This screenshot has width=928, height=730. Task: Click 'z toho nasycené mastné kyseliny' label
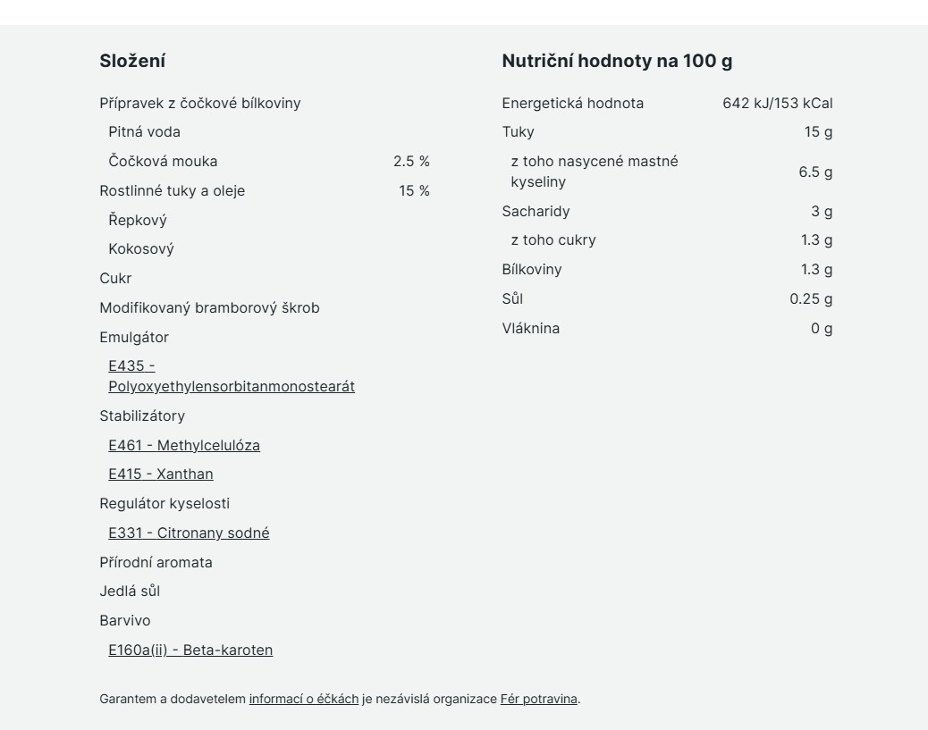click(595, 172)
